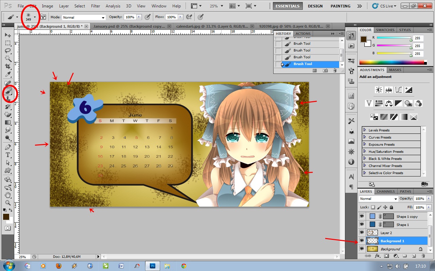Screen dimensions: 435x271
Task: Select the Rectangular Marquee tool
Action: [8, 43]
